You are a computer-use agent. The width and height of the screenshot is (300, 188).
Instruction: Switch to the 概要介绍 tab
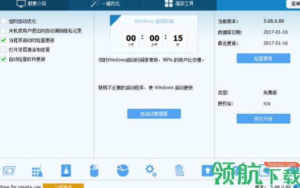(x=34, y=4)
